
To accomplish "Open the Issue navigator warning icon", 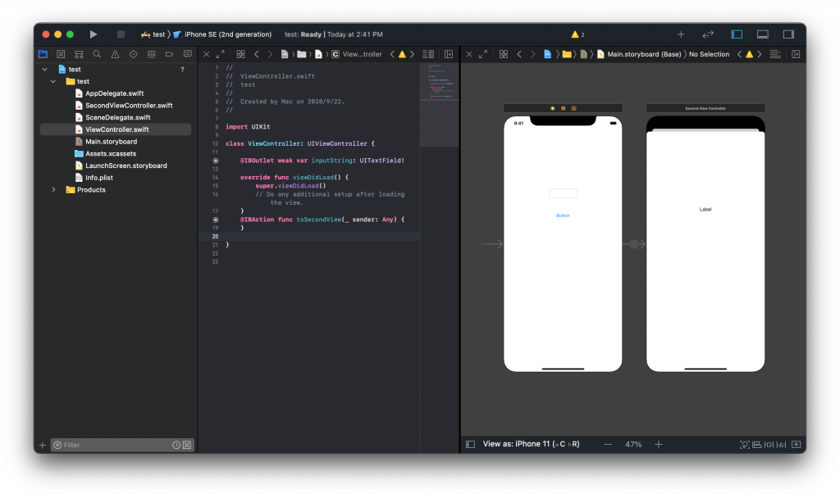I will (115, 54).
